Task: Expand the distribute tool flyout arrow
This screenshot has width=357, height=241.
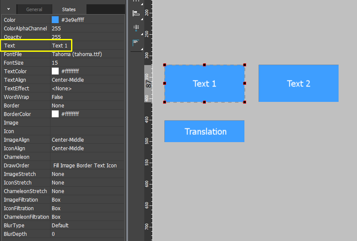Action: (142, 34)
